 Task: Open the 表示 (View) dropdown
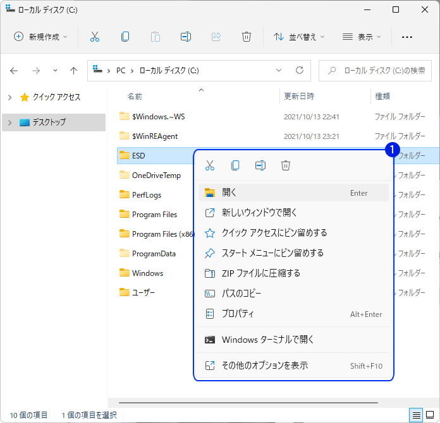point(362,37)
